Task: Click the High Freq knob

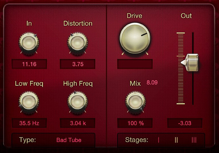Action: coord(78,102)
